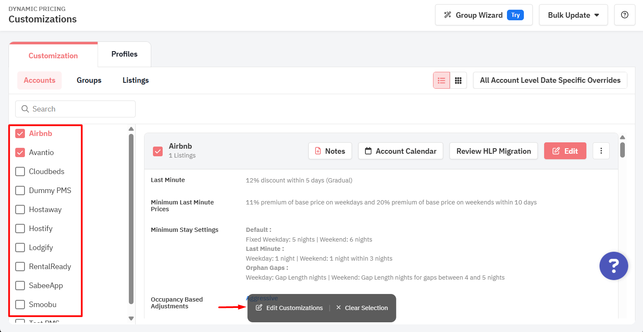Uncheck the Avantio account checkbox
Viewport: 643px width, 332px height.
click(20, 152)
